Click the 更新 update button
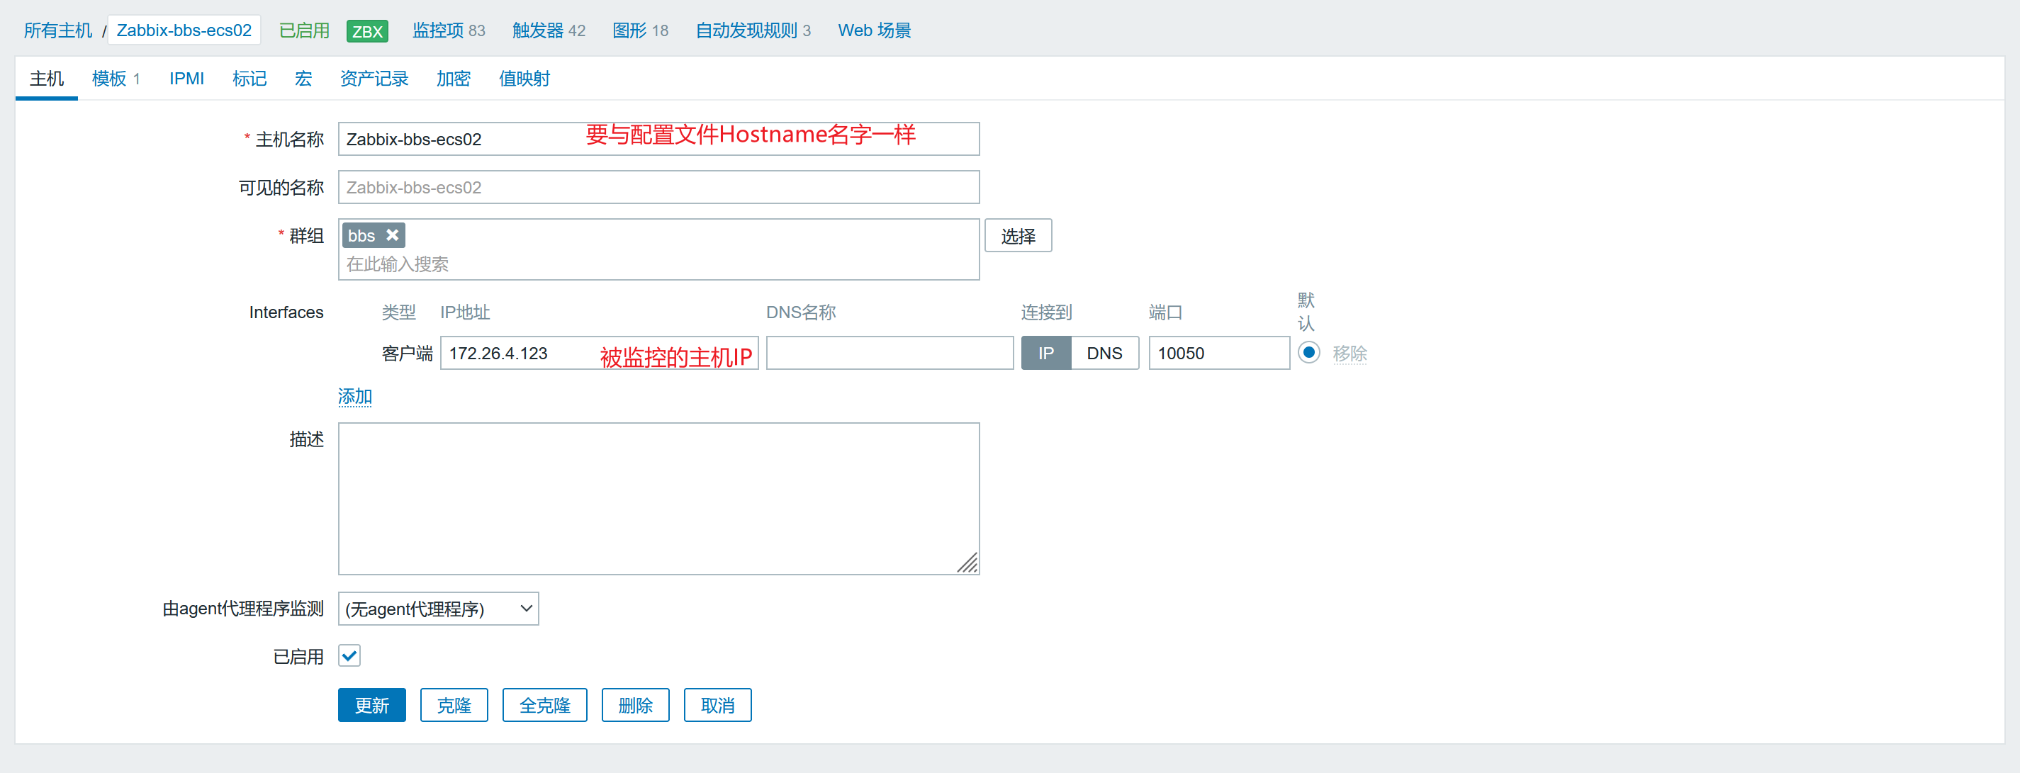 [371, 705]
